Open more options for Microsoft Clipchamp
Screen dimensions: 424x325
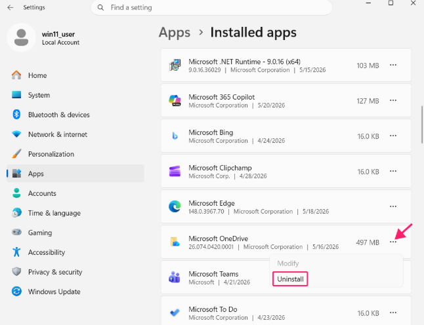(393, 171)
